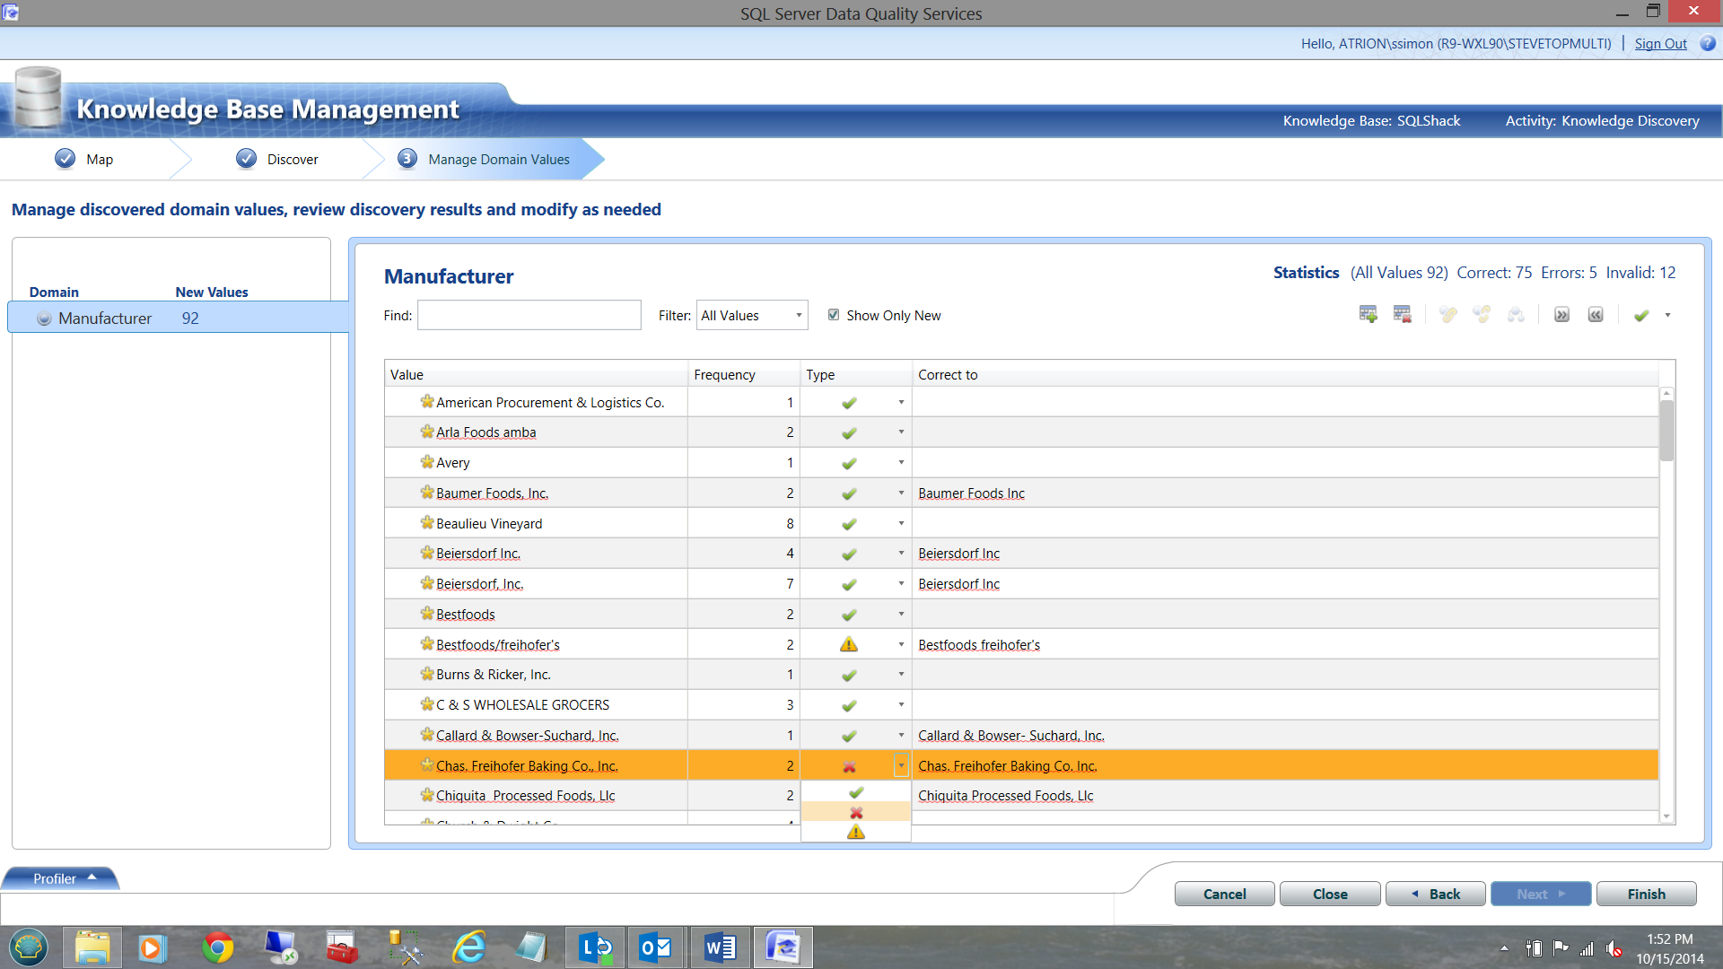Go to the Discover step tab

coord(292,159)
